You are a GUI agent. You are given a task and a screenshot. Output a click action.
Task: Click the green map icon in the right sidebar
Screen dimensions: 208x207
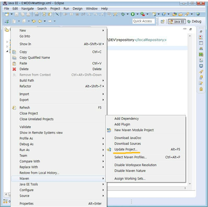(x=201, y=55)
